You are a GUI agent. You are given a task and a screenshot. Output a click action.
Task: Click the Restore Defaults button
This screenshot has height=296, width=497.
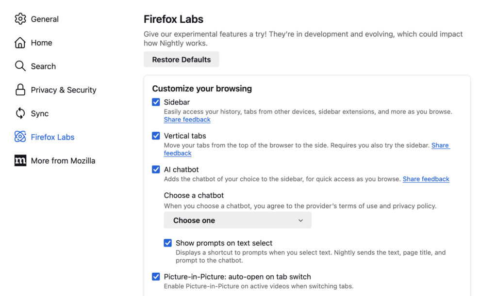181,59
